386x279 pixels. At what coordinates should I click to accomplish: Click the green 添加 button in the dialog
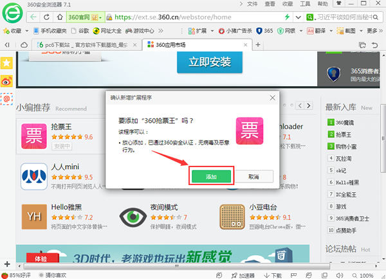[211, 176]
